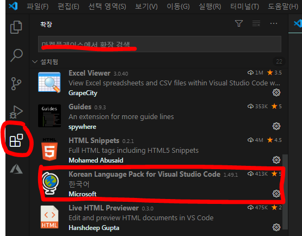The height and width of the screenshot is (236, 302).
Task: Open the Extensions view icon
Action: (16, 140)
